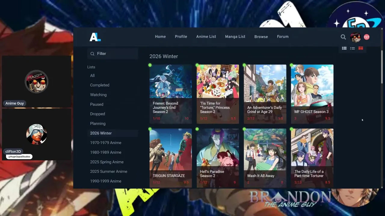
Task: Open the Manga List tab
Action: [x=235, y=37]
